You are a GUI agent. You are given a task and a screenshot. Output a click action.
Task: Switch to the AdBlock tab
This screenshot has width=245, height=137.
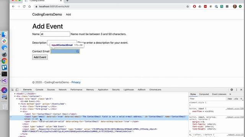142,90
